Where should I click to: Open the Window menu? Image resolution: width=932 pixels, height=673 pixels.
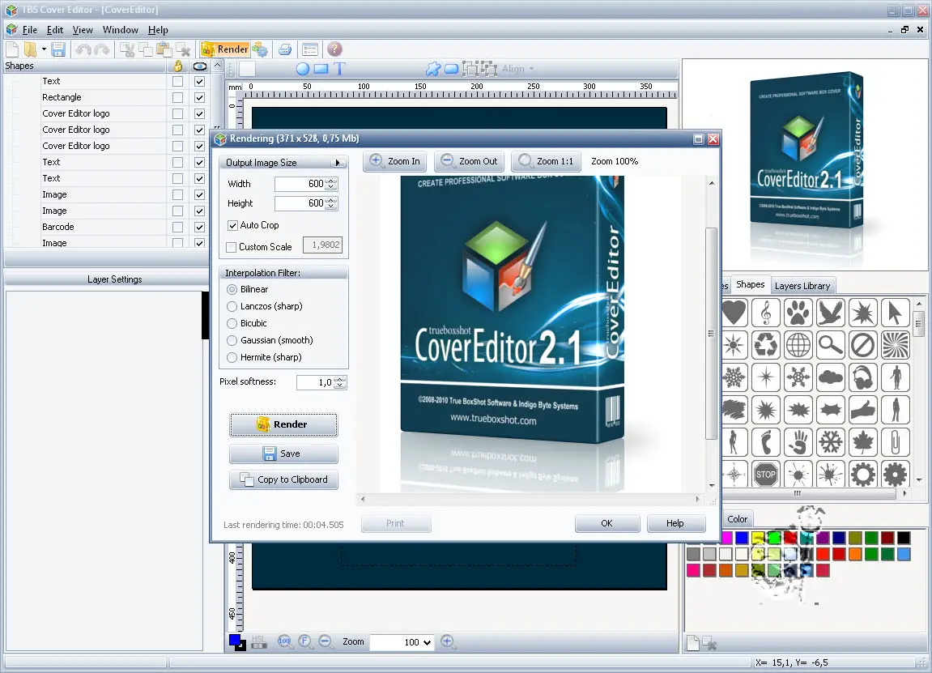pos(120,30)
